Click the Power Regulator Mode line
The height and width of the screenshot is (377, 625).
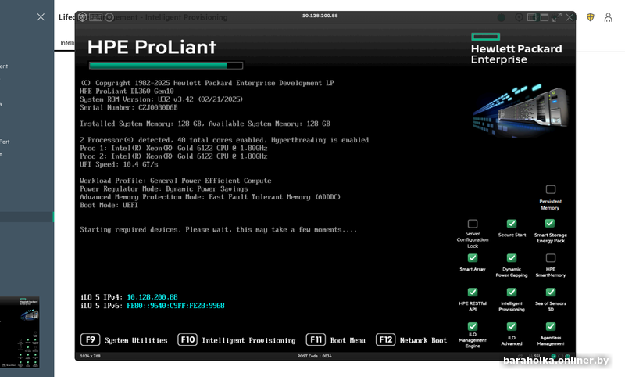pos(164,188)
